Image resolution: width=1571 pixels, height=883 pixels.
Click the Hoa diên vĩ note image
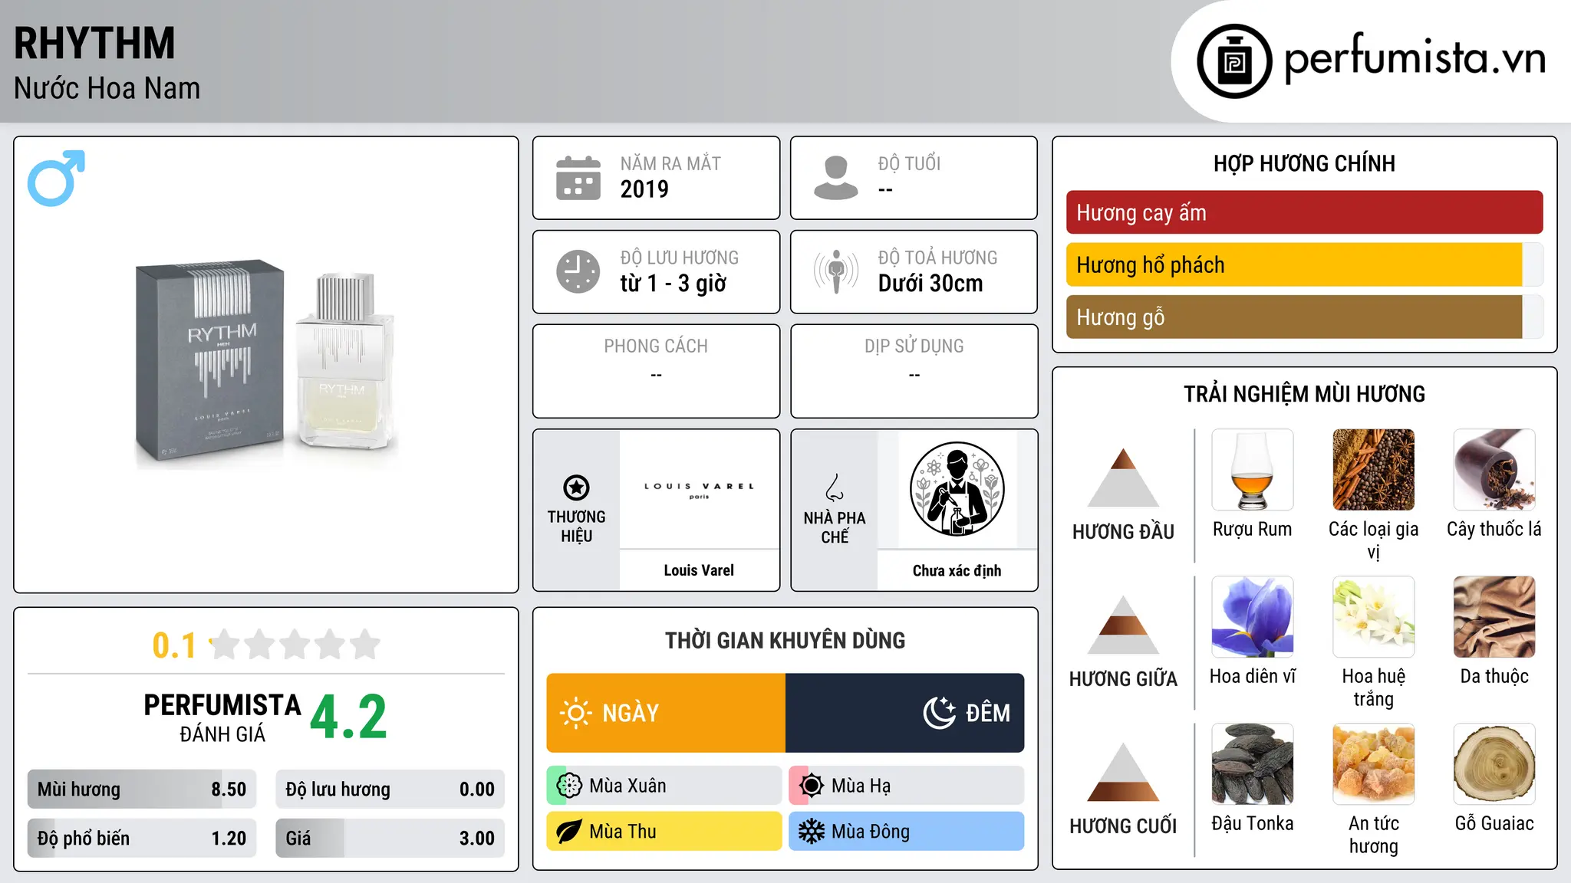[1253, 617]
